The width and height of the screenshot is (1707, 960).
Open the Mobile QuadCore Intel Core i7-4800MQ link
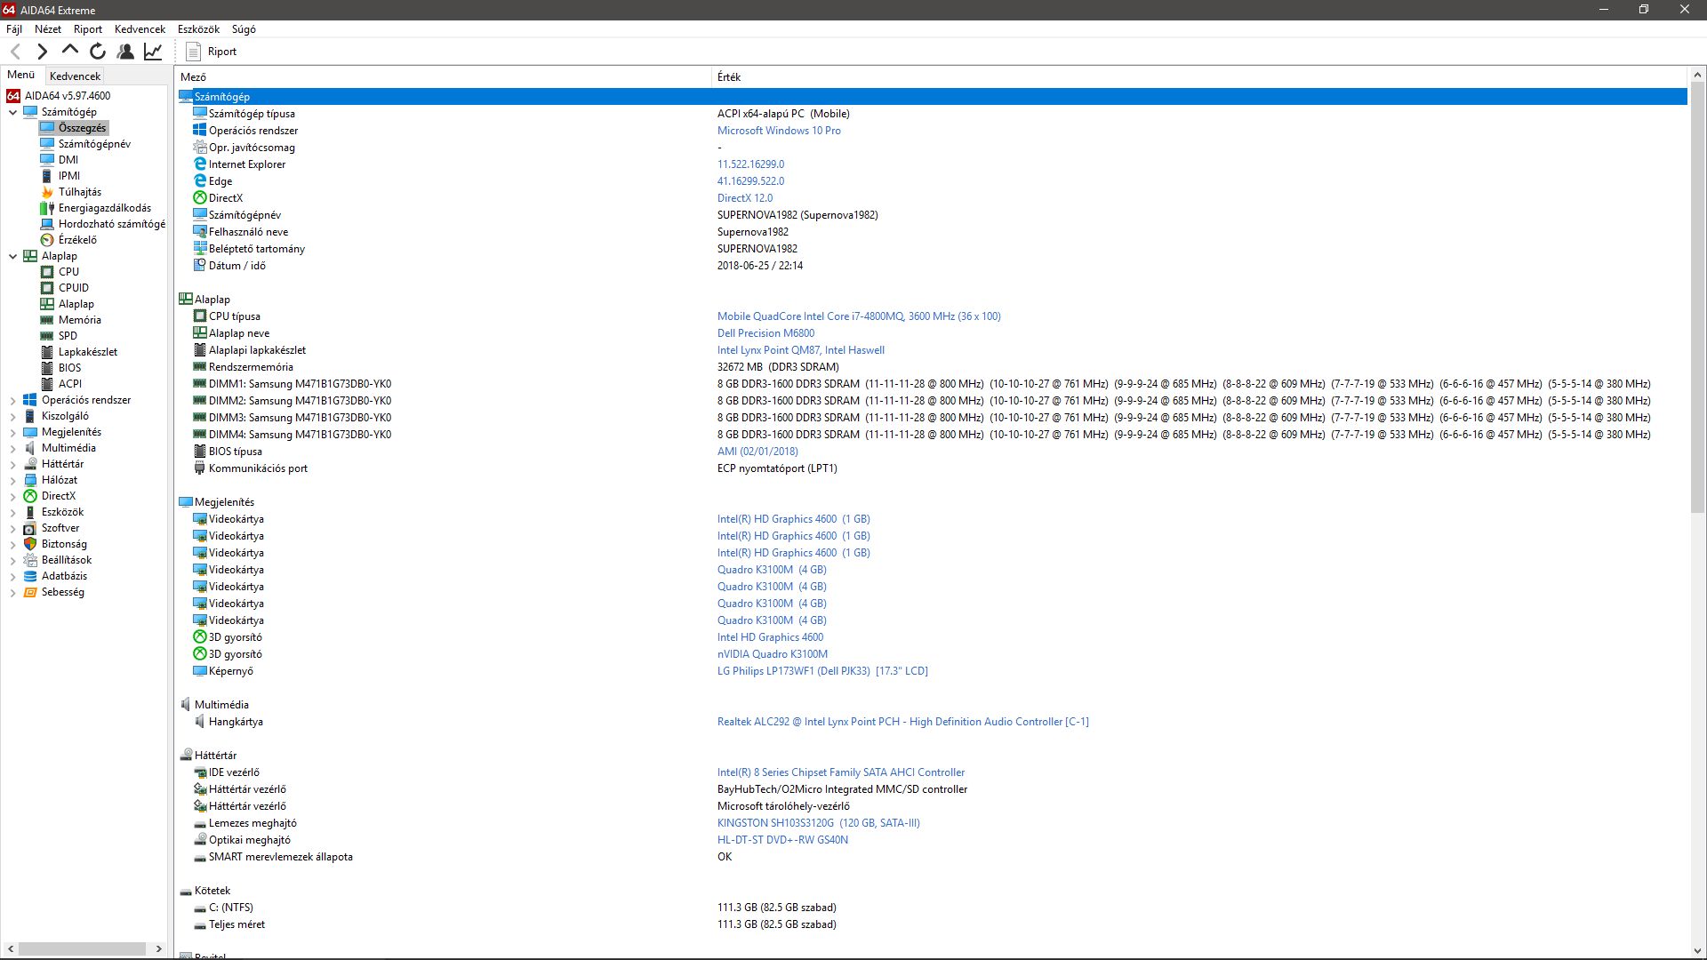pyautogui.click(x=859, y=316)
